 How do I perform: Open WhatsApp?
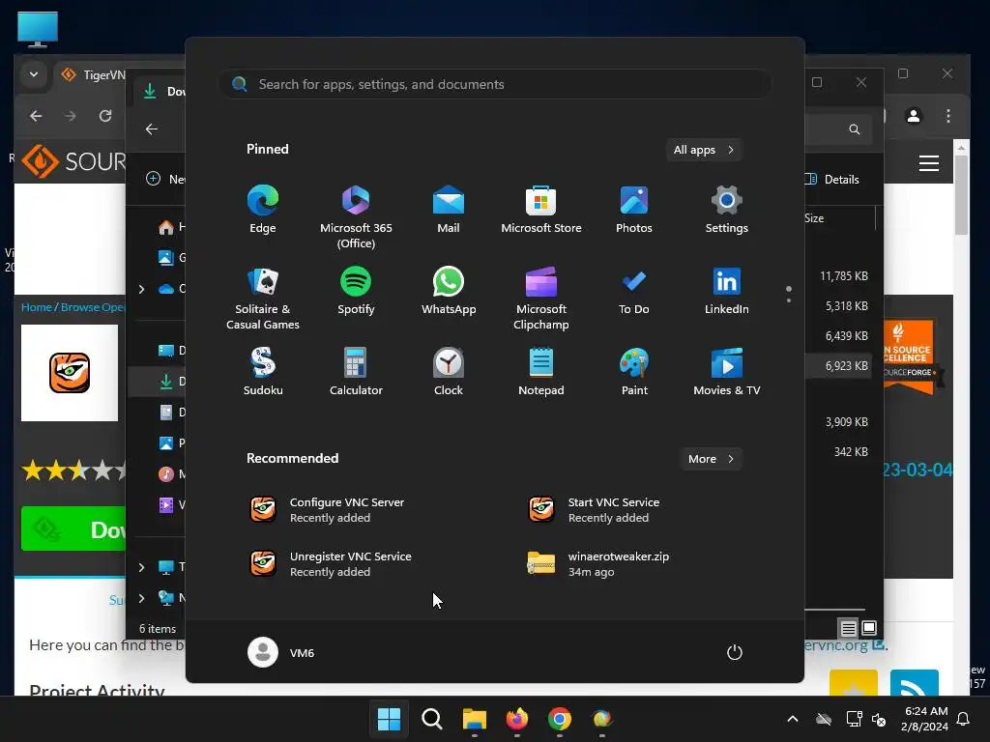(449, 291)
